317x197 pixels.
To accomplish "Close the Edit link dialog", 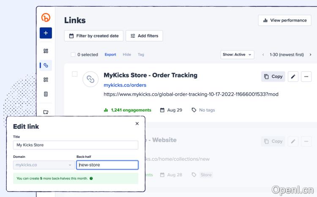I will (x=137, y=124).
